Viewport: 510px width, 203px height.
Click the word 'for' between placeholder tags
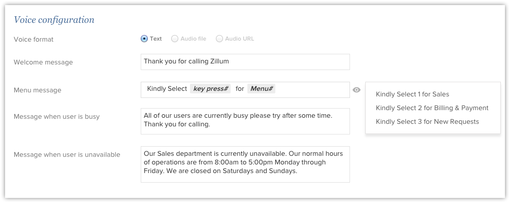(x=240, y=89)
